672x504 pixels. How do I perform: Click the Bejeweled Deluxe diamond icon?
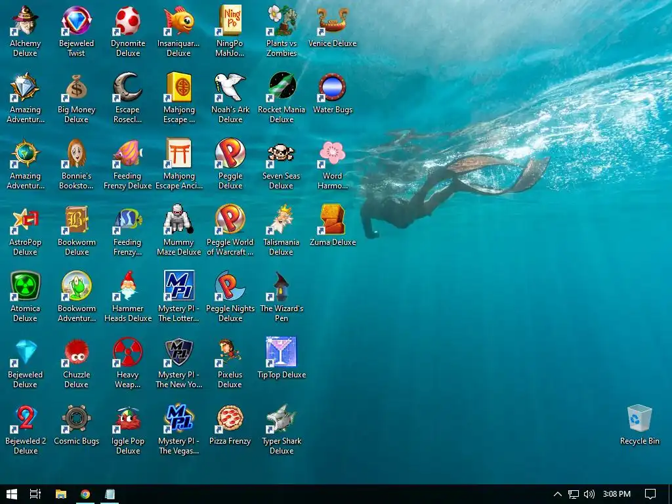tap(26, 352)
